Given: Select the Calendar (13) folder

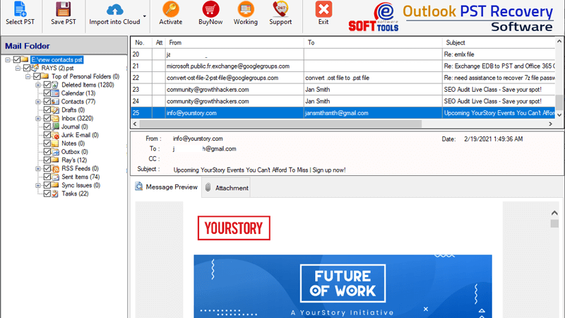Looking at the screenshot, I should [x=78, y=93].
